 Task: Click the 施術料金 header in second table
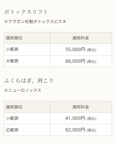(81, 107)
